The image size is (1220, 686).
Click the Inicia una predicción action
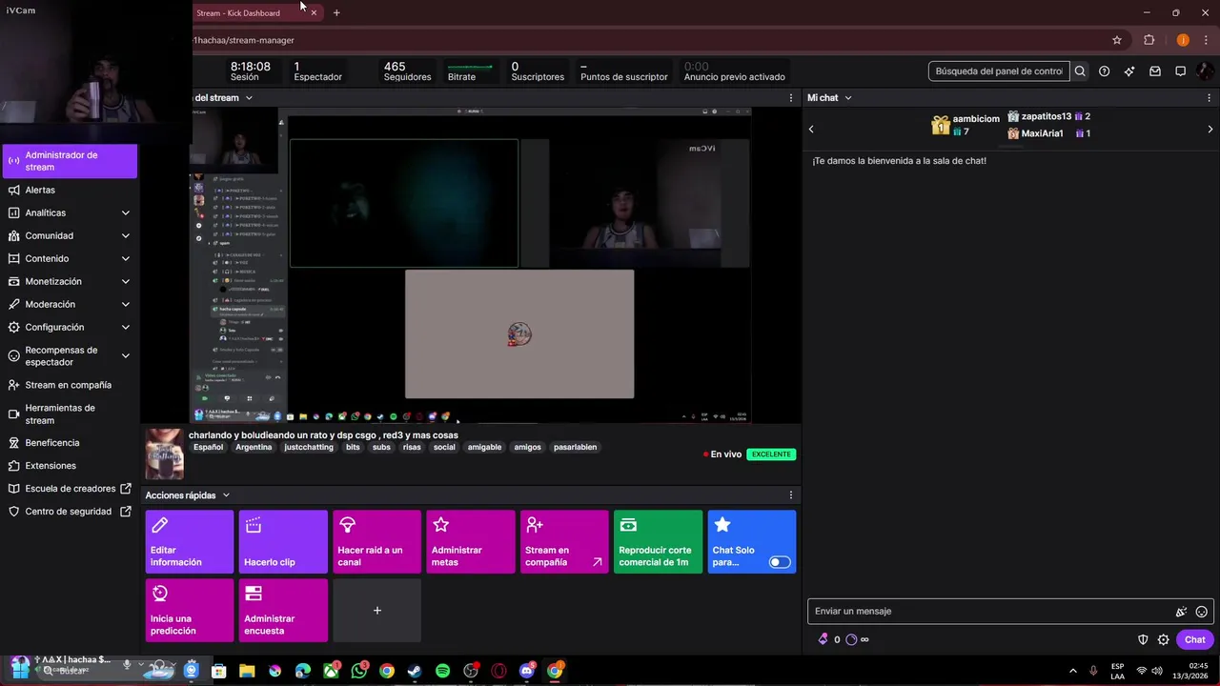tap(190, 611)
